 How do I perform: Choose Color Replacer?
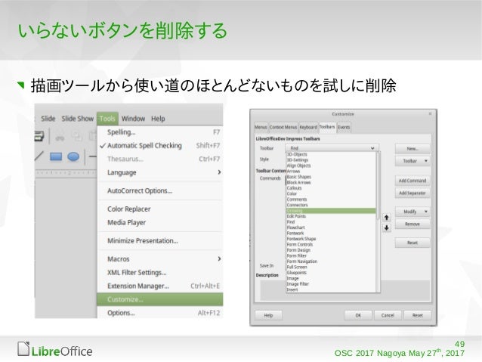coord(160,209)
